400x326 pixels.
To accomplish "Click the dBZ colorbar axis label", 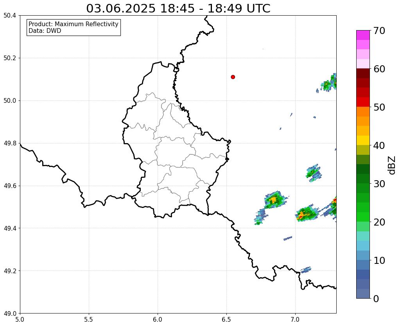I will click(x=392, y=165).
